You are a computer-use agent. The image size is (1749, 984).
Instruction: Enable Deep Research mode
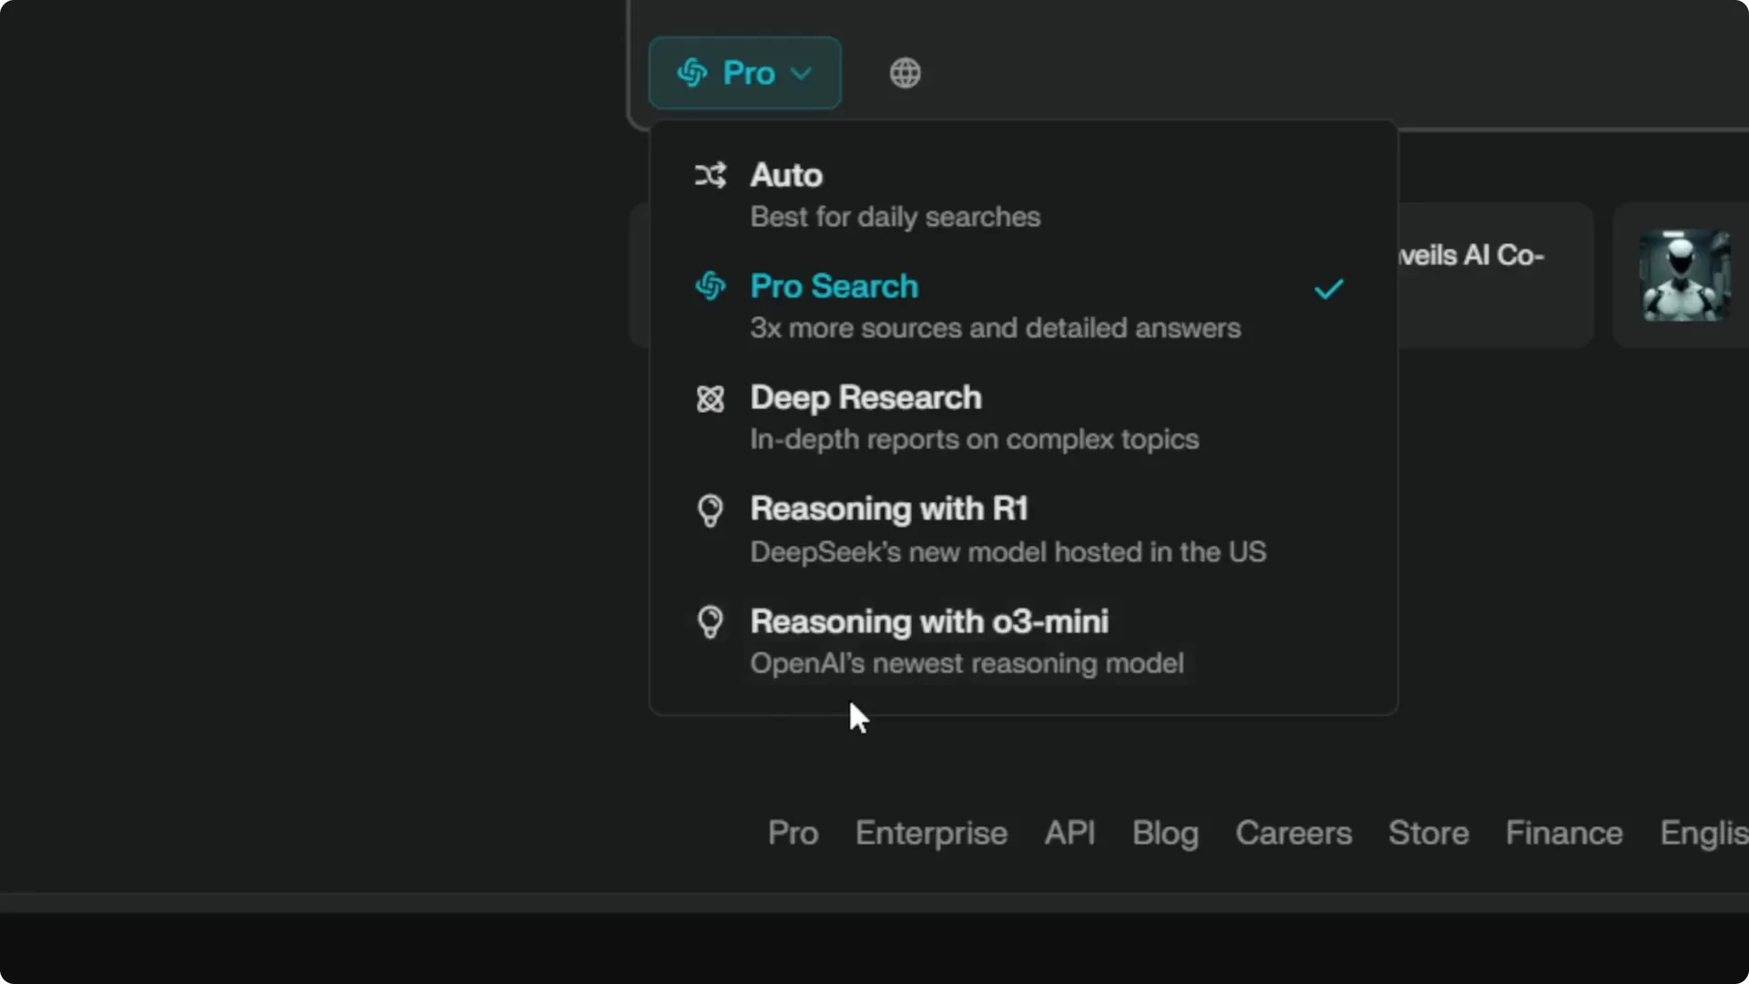(x=866, y=398)
